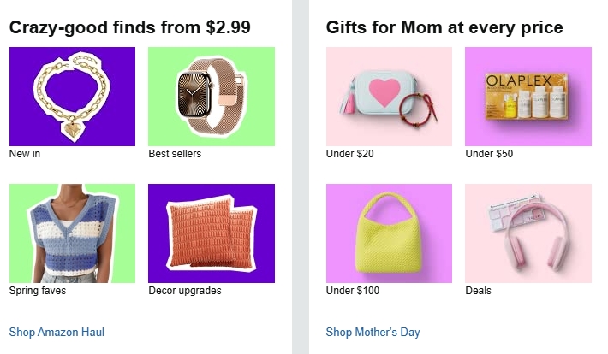608x354 pixels.
Task: Select the rose gold smartwatch thumbnail
Action: click(212, 97)
